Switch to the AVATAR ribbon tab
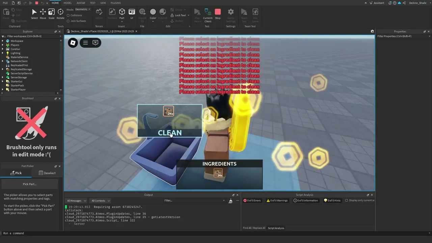This screenshot has width=432, height=243. click(x=81, y=3)
